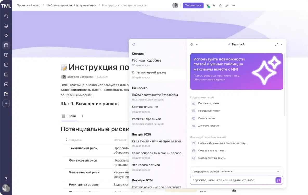Click Шаг 1. Выявление рисков heading
Image resolution: width=308 pixels, height=195 pixels.
[x=89, y=104]
